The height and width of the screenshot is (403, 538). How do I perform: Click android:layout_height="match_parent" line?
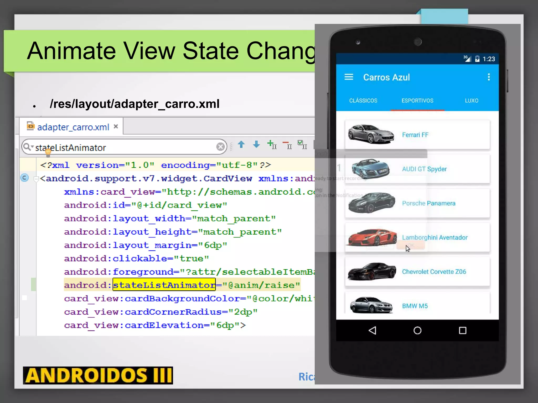pos(173,232)
